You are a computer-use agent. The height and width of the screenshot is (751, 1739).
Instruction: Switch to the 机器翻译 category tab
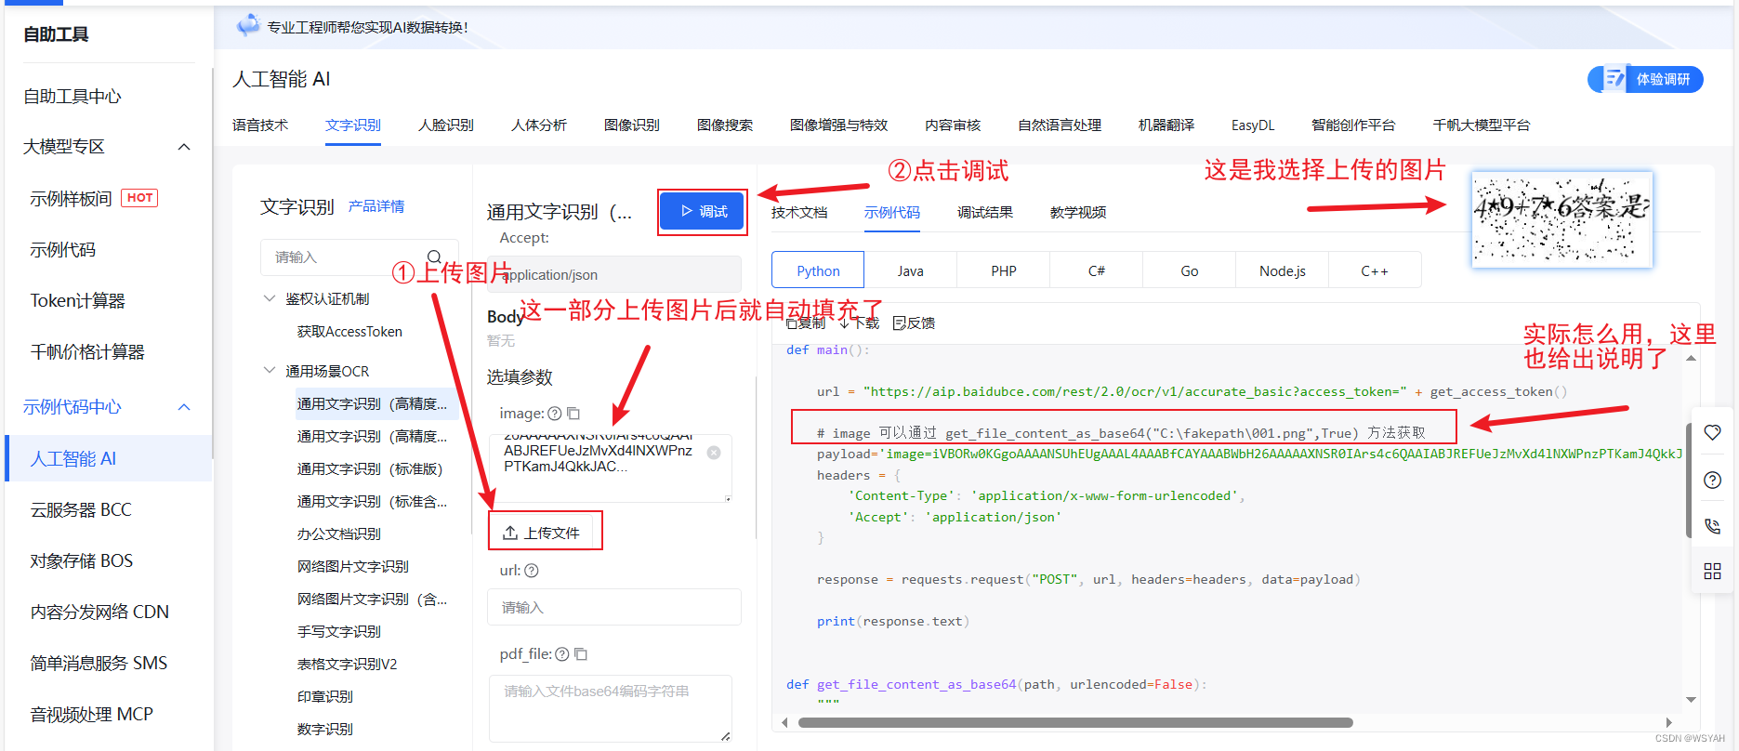(x=1166, y=125)
